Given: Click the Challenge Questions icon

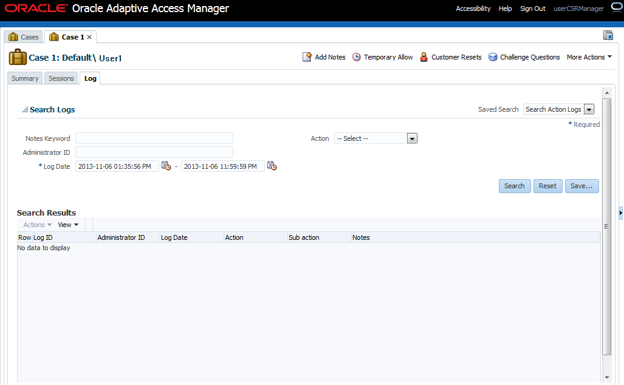Looking at the screenshot, I should tap(493, 57).
